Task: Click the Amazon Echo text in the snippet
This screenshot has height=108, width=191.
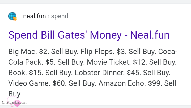Action: coord(122,83)
